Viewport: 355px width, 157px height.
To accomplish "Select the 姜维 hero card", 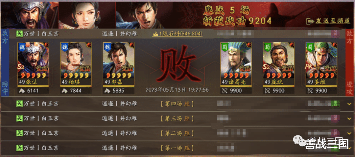I will point(321,64).
